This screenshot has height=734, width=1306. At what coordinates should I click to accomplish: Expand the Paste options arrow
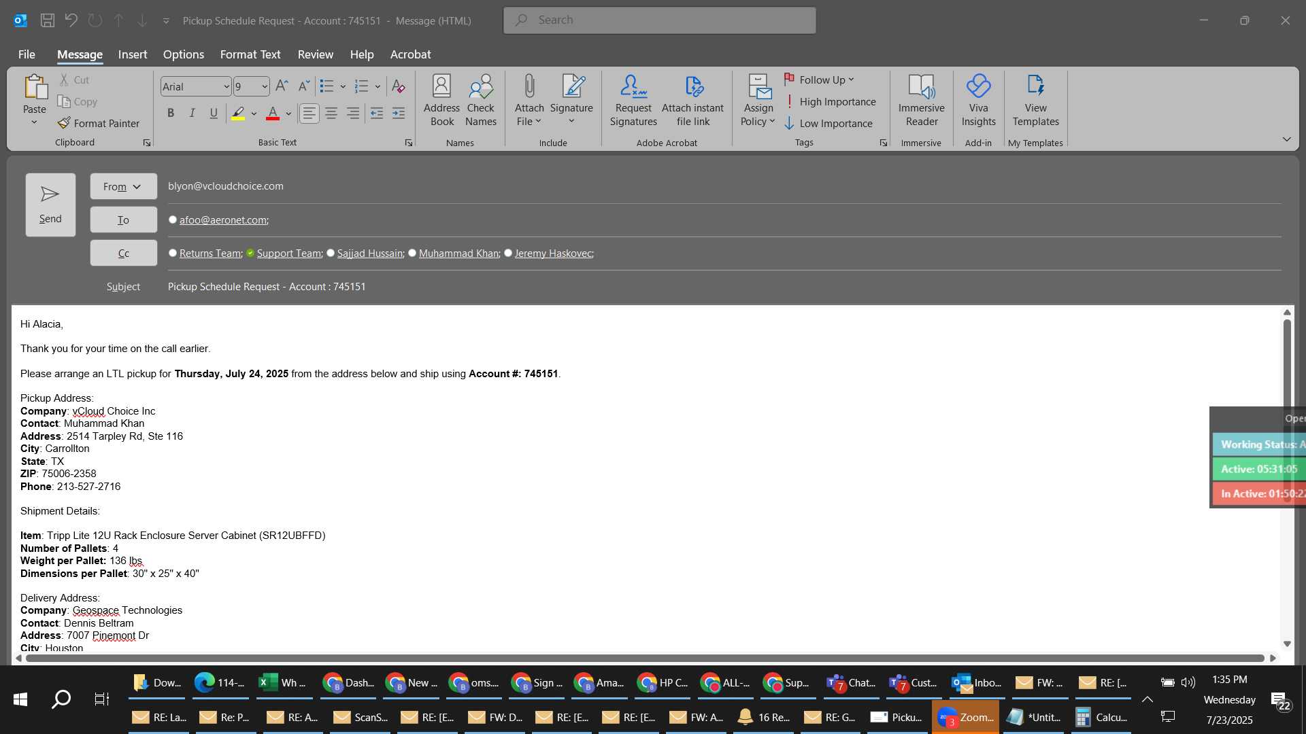tap(34, 122)
